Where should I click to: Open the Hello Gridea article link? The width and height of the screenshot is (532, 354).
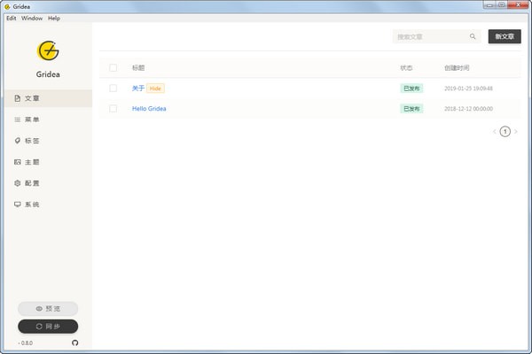[x=149, y=109]
